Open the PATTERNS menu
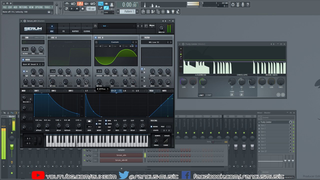 point(23,7)
